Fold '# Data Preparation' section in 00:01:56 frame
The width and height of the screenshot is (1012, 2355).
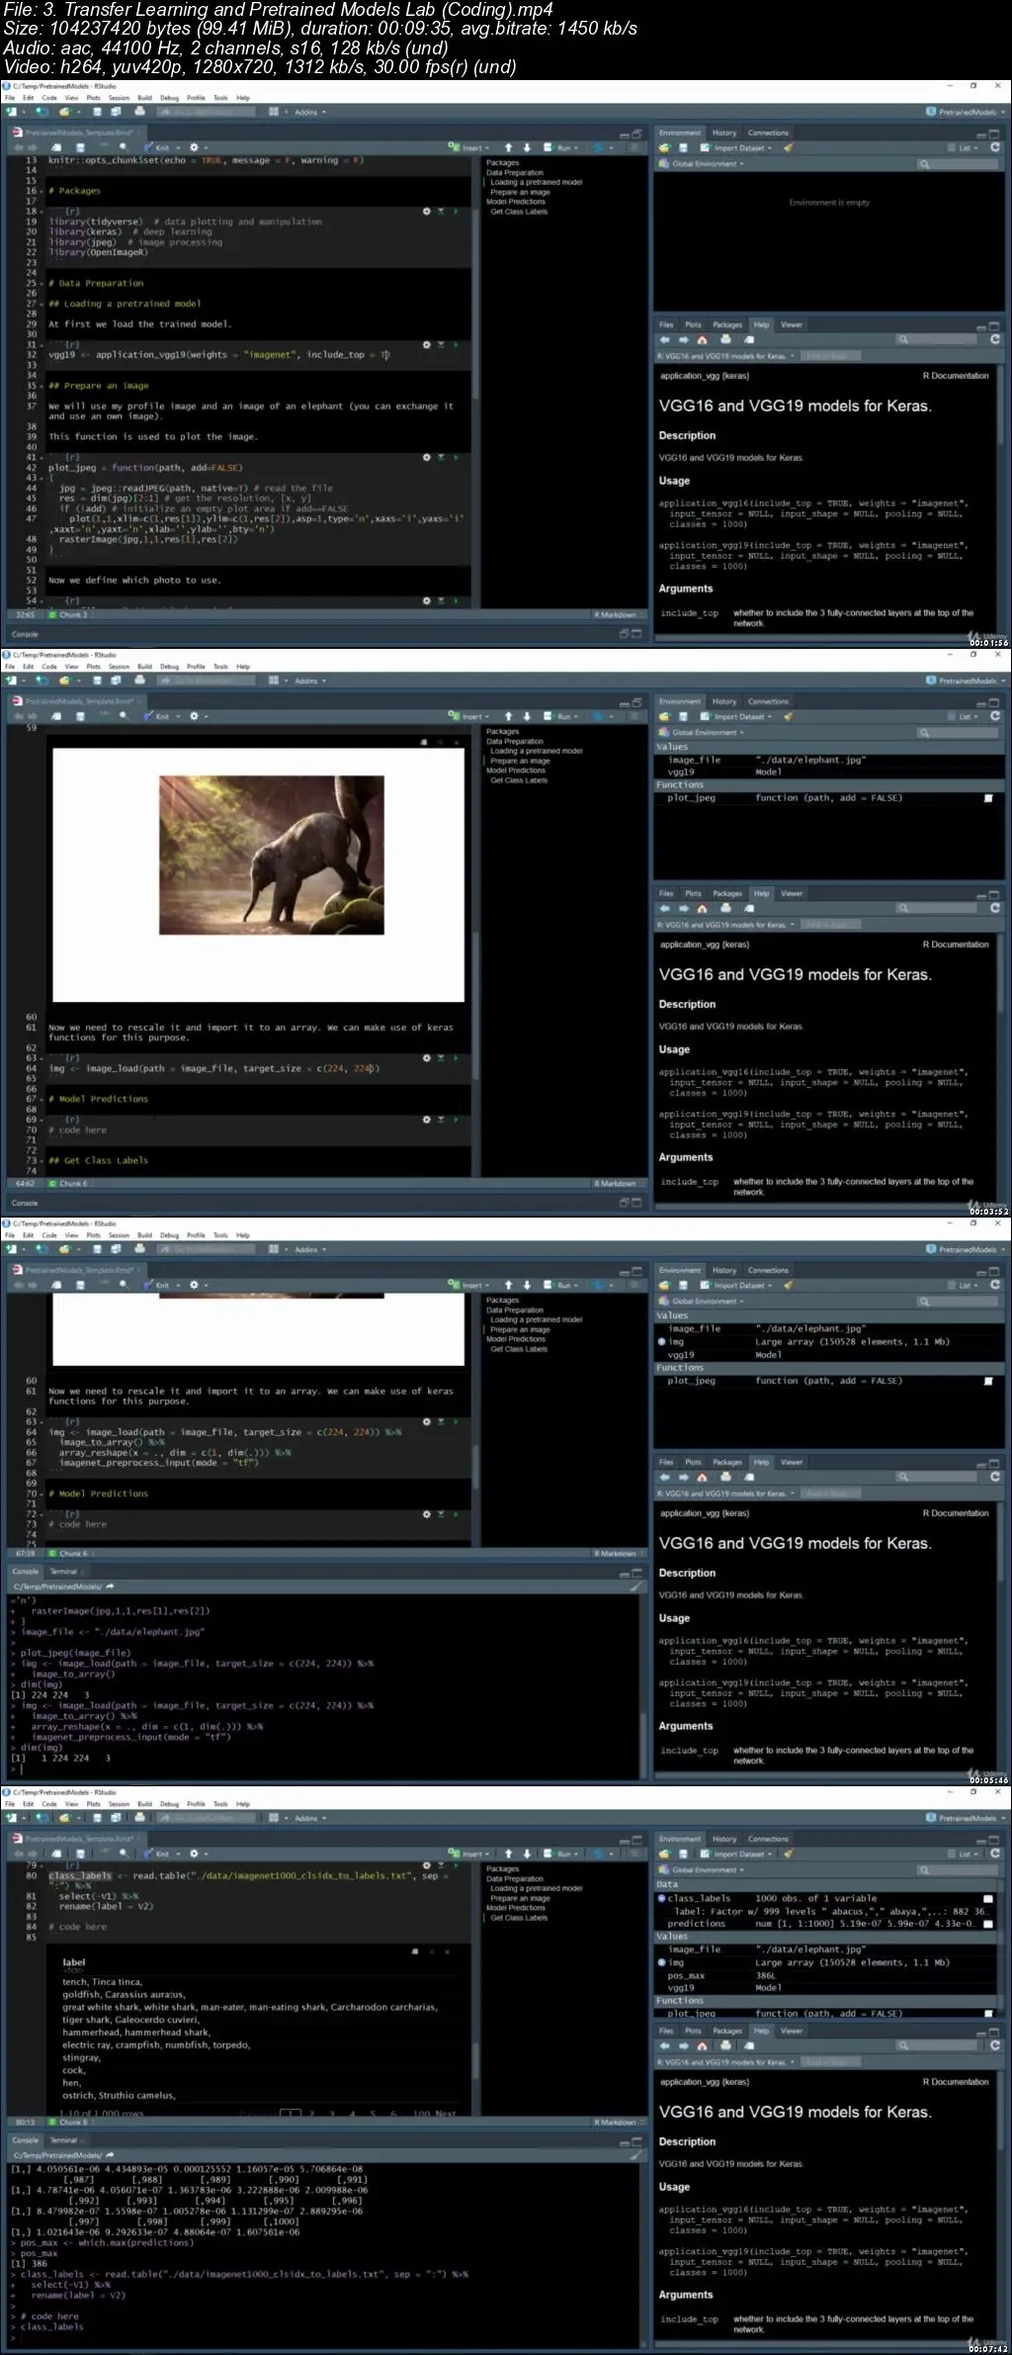(x=40, y=283)
